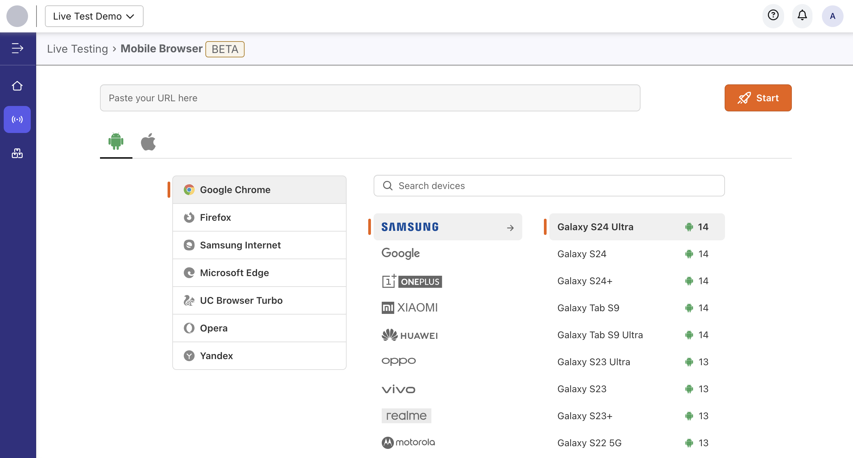Viewport: 853px width, 458px height.
Task: Open the Live Test Demo project dropdown
Action: coord(94,16)
